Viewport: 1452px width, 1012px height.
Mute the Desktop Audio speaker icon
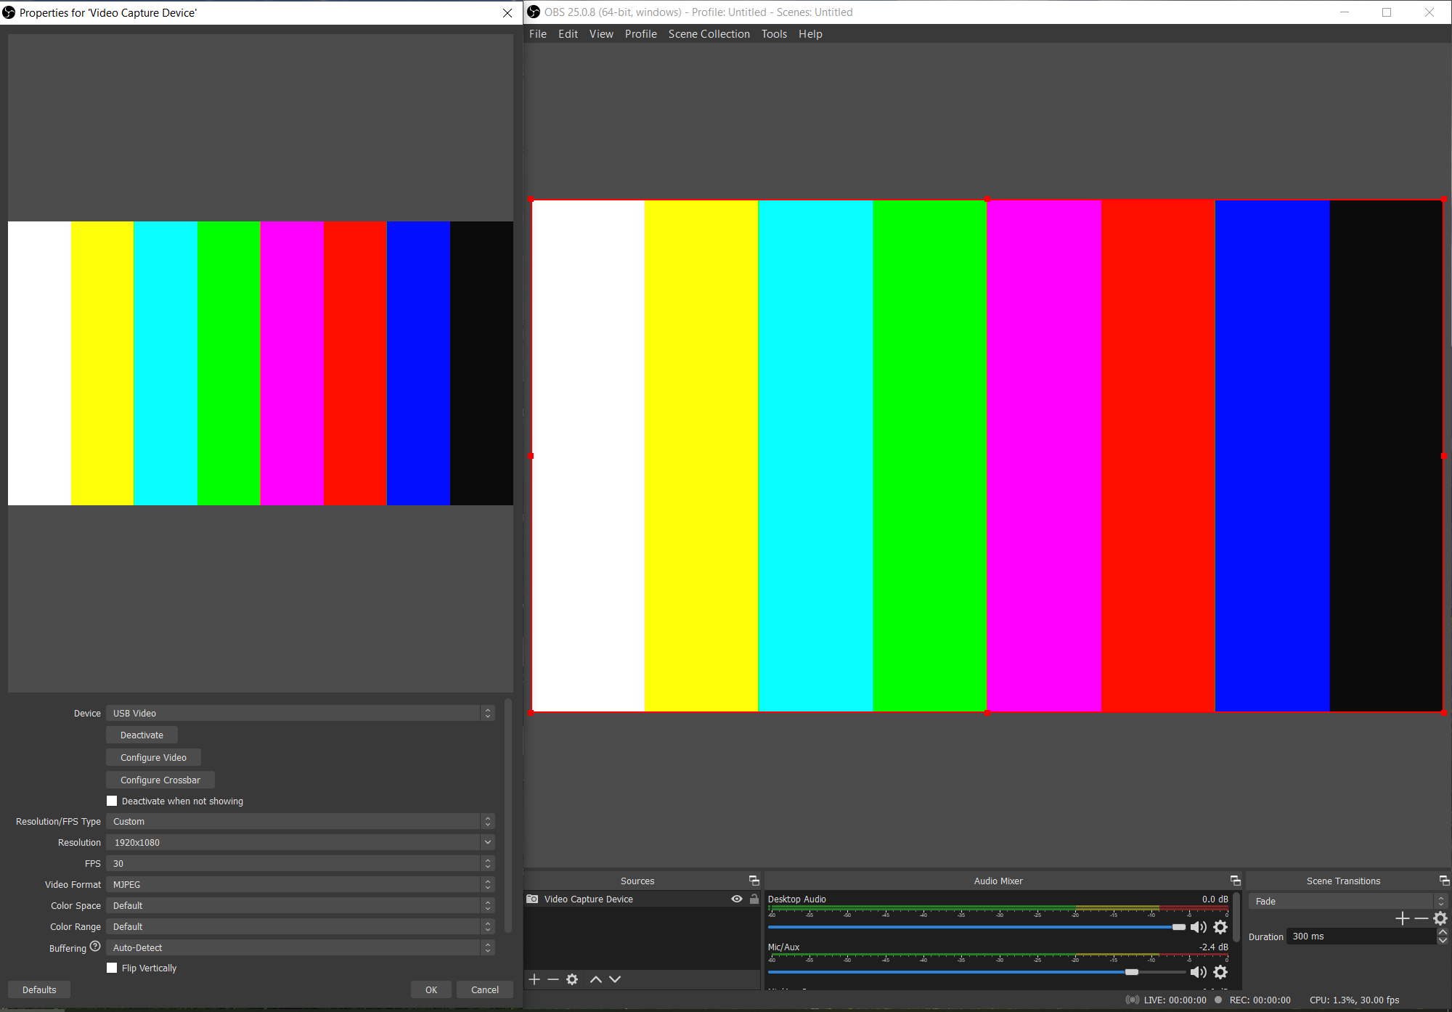tap(1198, 927)
